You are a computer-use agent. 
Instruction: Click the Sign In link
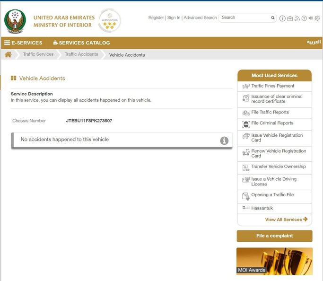coord(174,18)
